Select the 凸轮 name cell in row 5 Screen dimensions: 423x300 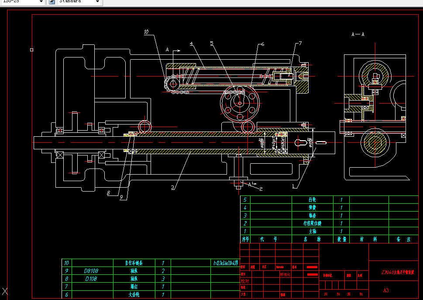pyautogui.click(x=313, y=200)
